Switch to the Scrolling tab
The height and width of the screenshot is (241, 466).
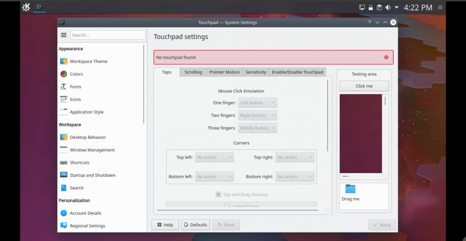click(x=193, y=72)
